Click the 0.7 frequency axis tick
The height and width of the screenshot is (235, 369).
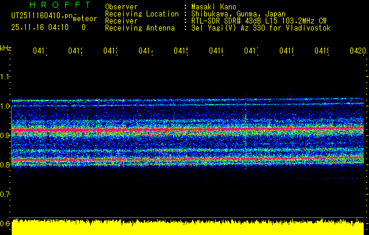(5, 194)
